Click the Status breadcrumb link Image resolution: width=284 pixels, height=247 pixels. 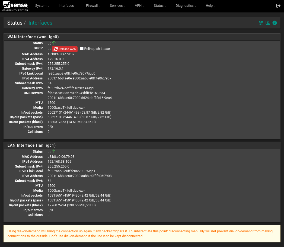click(x=15, y=23)
